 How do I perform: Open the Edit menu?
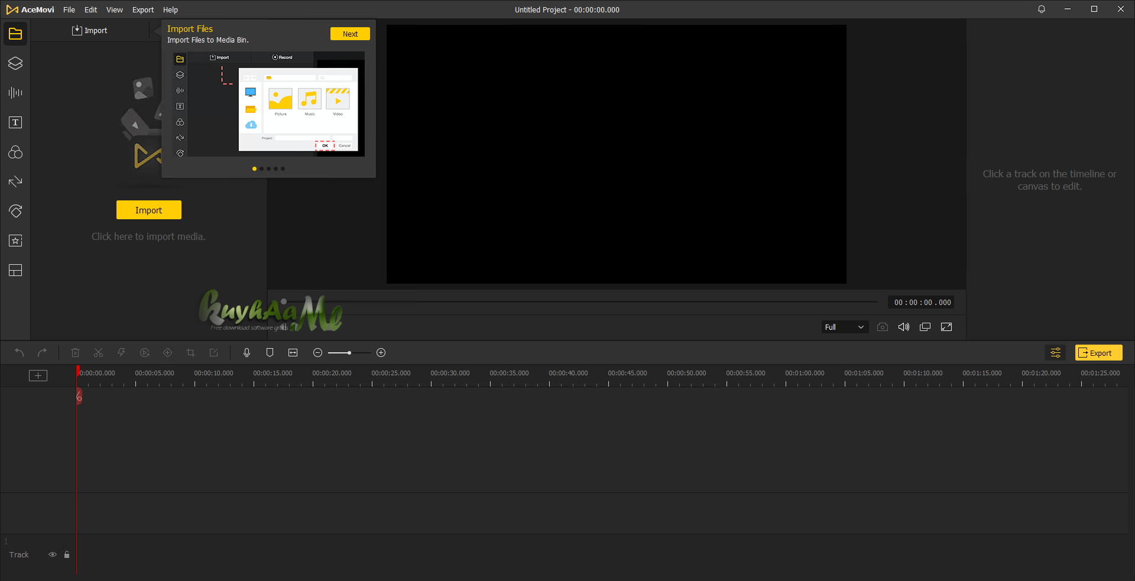coord(90,9)
